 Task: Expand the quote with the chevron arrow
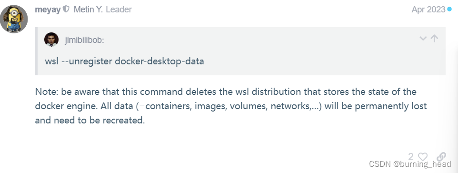tap(423, 38)
